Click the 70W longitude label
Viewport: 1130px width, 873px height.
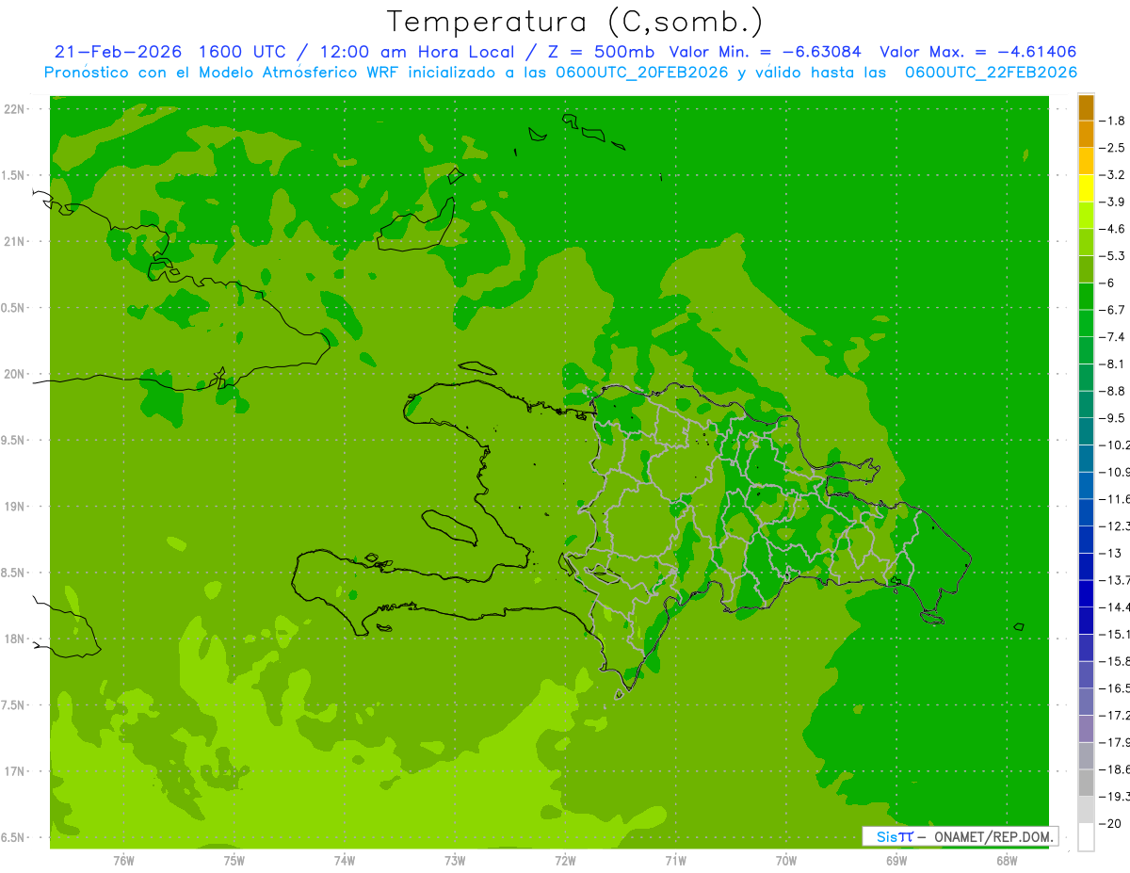click(x=785, y=861)
